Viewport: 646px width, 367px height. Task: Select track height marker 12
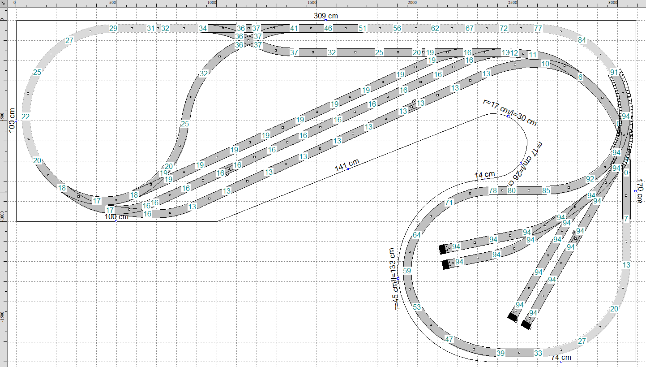pos(514,53)
